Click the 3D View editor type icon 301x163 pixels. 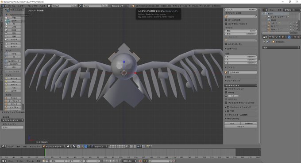(x=4, y=146)
